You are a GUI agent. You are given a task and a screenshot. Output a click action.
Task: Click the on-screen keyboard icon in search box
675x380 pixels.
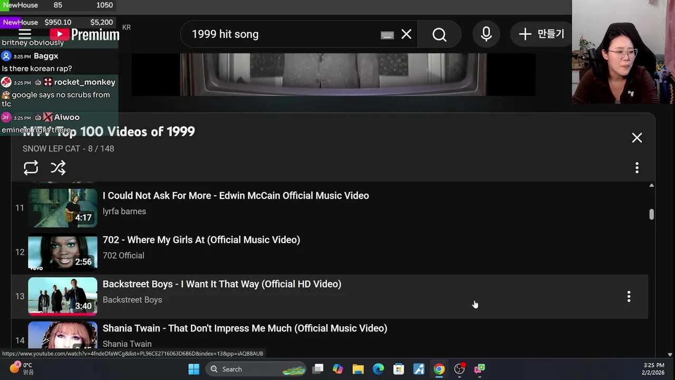coord(387,35)
